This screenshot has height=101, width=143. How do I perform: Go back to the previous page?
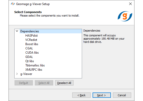click(x=82, y=95)
